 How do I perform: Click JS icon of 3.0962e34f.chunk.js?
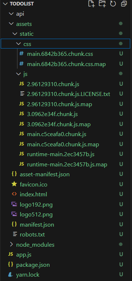[21, 114]
